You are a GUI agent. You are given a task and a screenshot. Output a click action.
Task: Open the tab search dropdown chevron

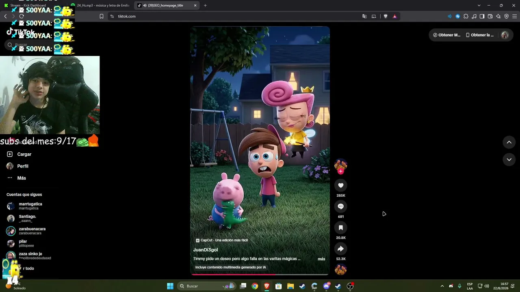479,5
